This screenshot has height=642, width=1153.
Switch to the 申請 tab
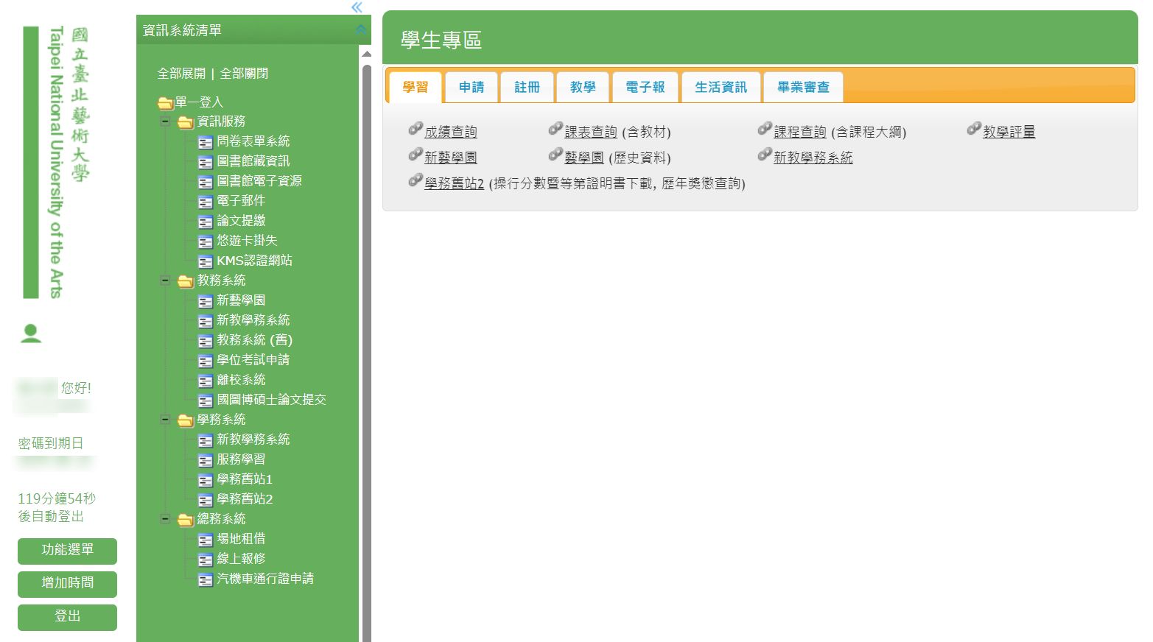click(472, 87)
